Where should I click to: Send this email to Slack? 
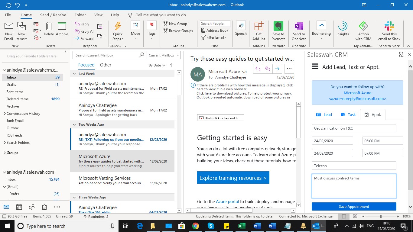coord(389,31)
